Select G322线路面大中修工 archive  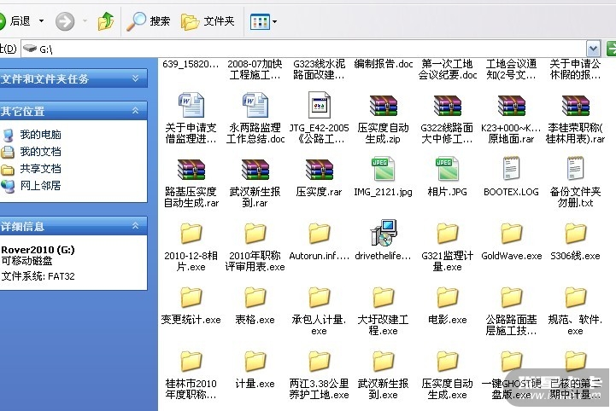pyautogui.click(x=447, y=118)
